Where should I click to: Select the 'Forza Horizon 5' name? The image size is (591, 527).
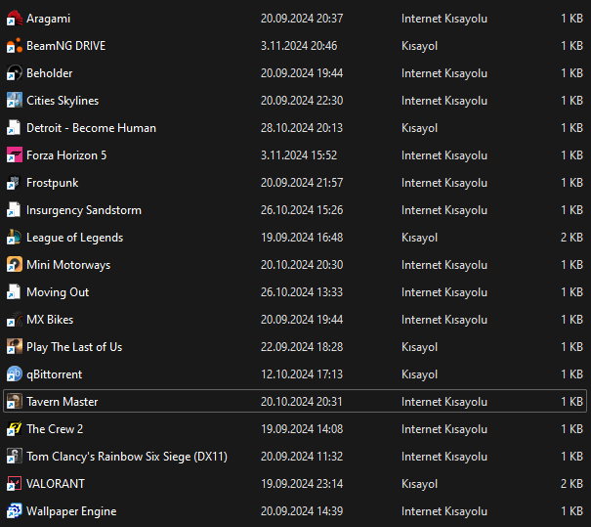click(66, 155)
